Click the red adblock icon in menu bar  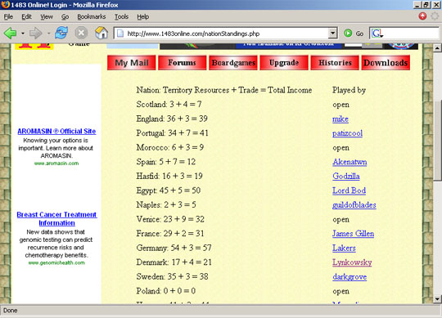(x=422, y=16)
